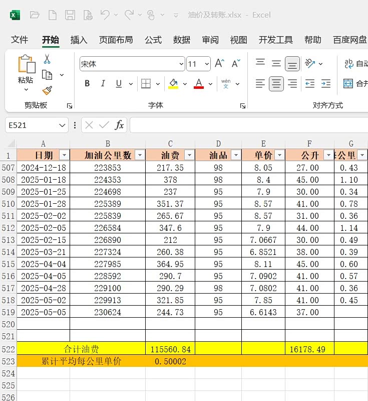Click the Insert Function fx icon

(119, 125)
